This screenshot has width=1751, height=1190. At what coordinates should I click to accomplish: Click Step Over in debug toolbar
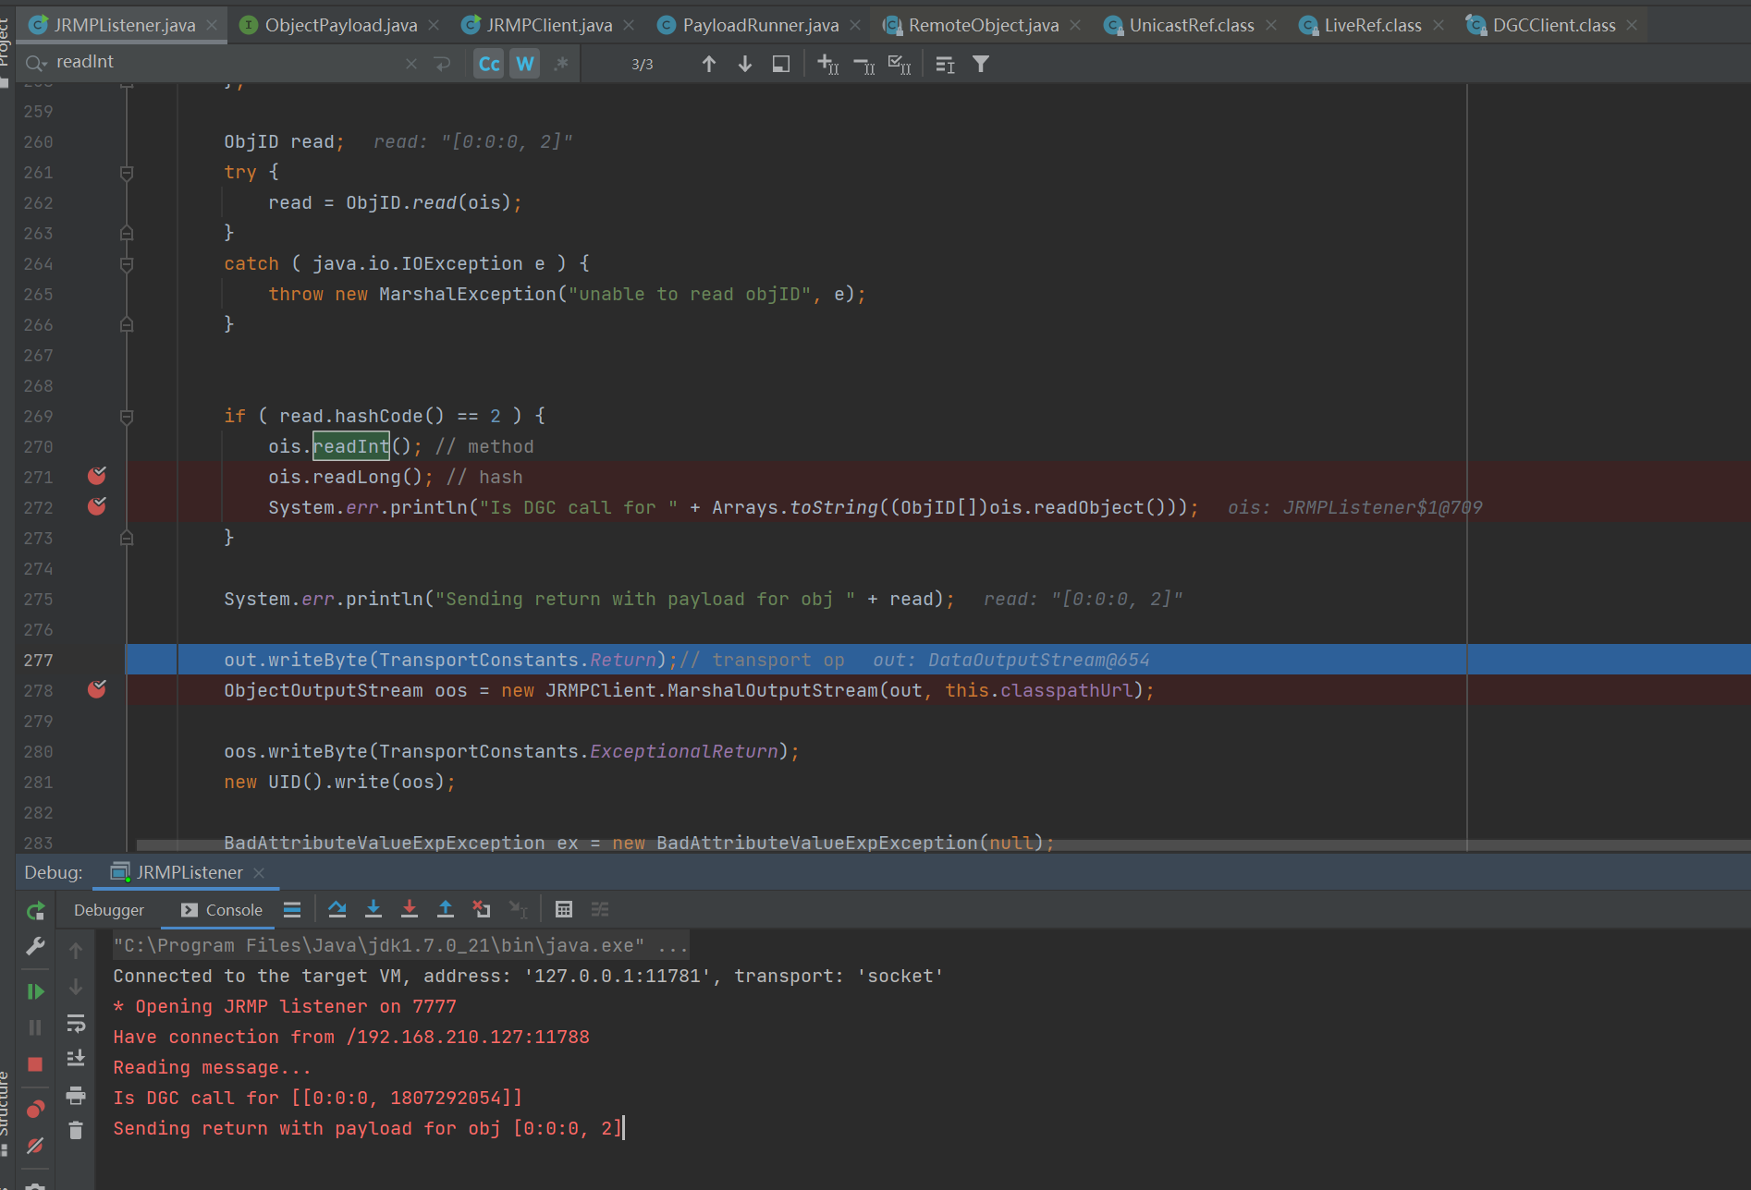pos(337,909)
